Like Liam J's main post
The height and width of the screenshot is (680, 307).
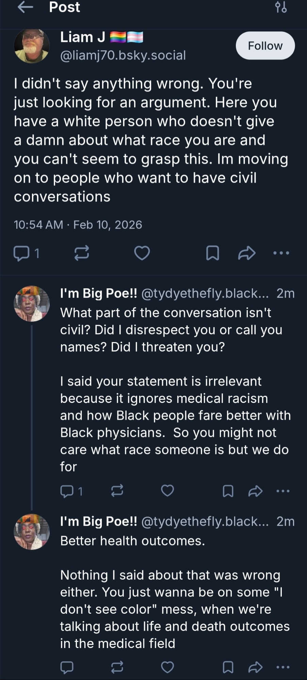[142, 253]
